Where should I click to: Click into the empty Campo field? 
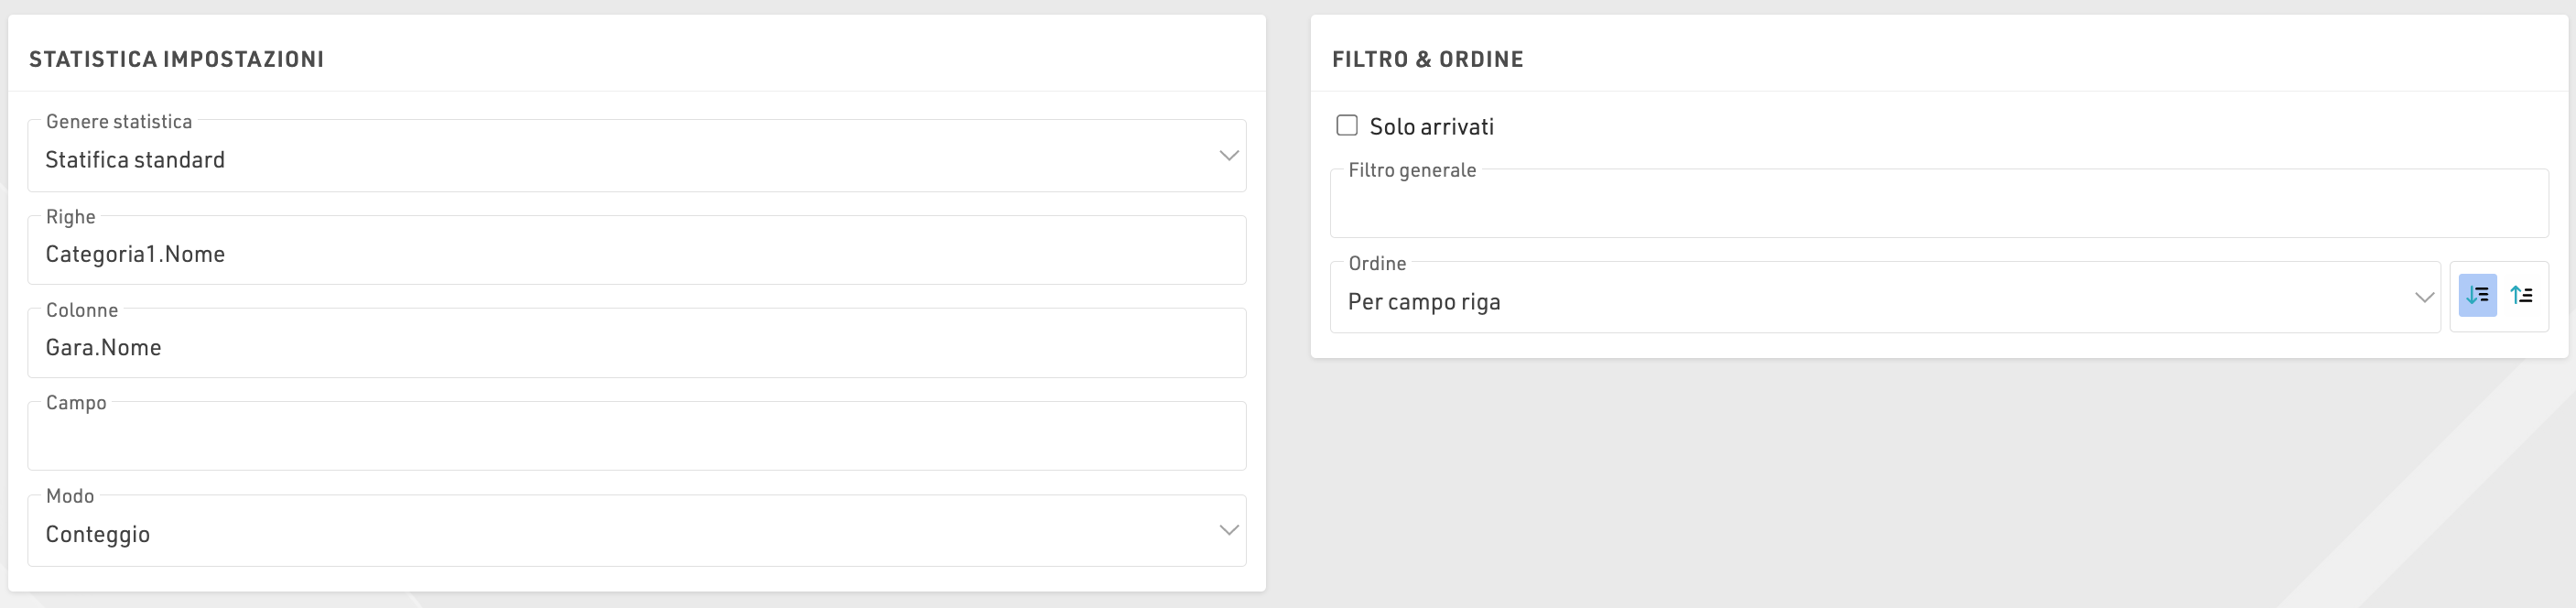coord(636,440)
